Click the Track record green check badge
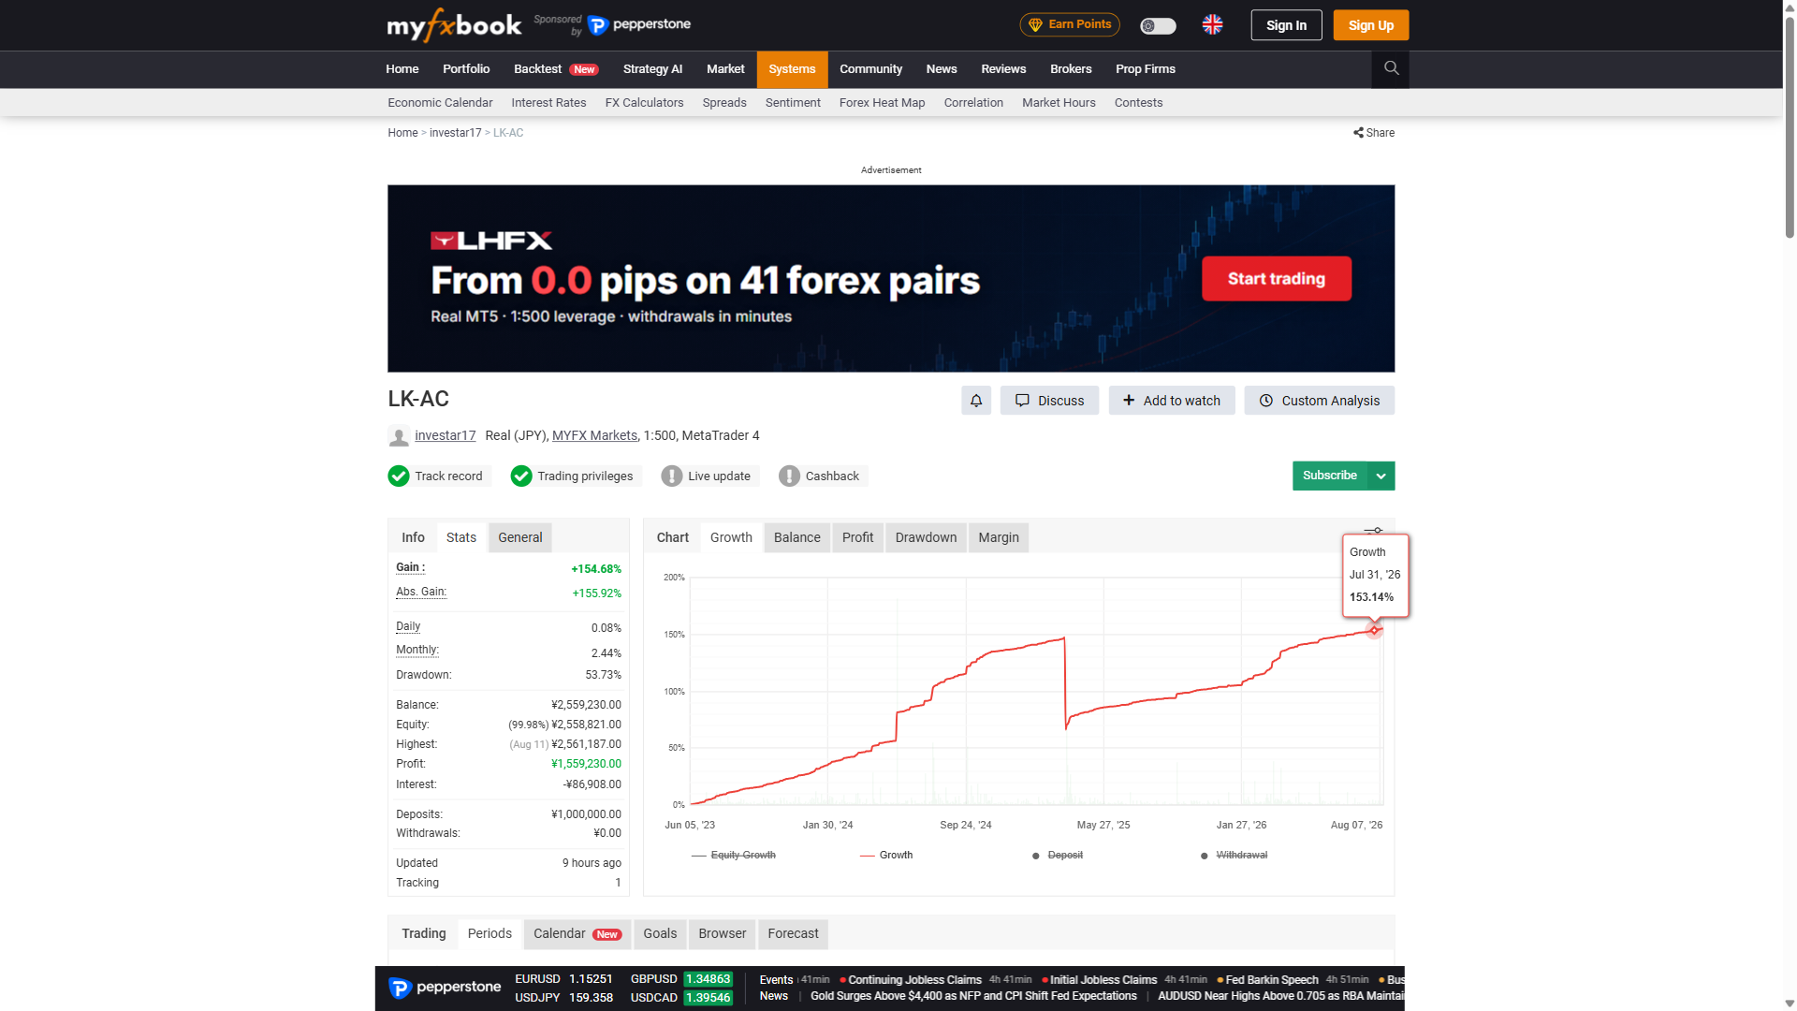The width and height of the screenshot is (1797, 1011). click(439, 476)
